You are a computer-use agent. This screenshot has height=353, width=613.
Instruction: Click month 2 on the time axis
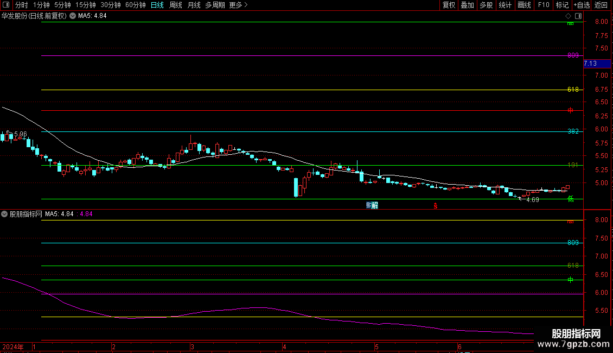[113, 347]
